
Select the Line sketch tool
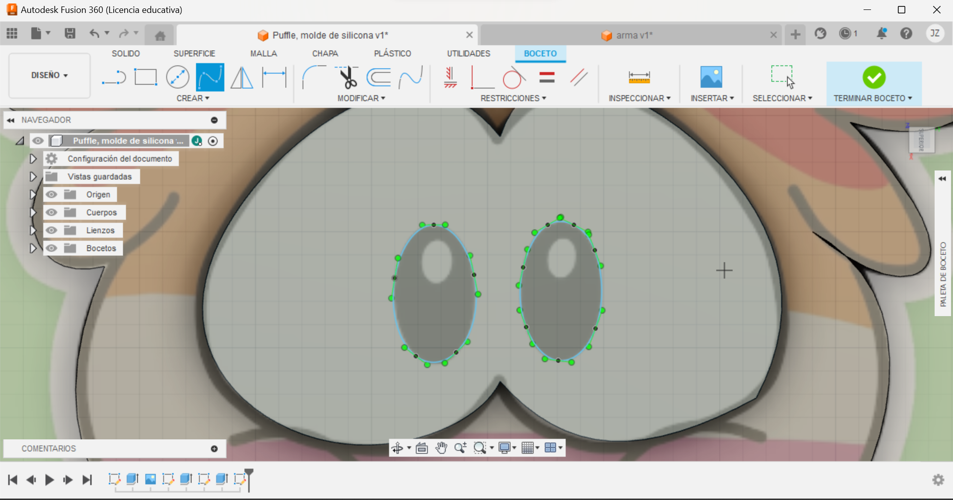tap(114, 78)
